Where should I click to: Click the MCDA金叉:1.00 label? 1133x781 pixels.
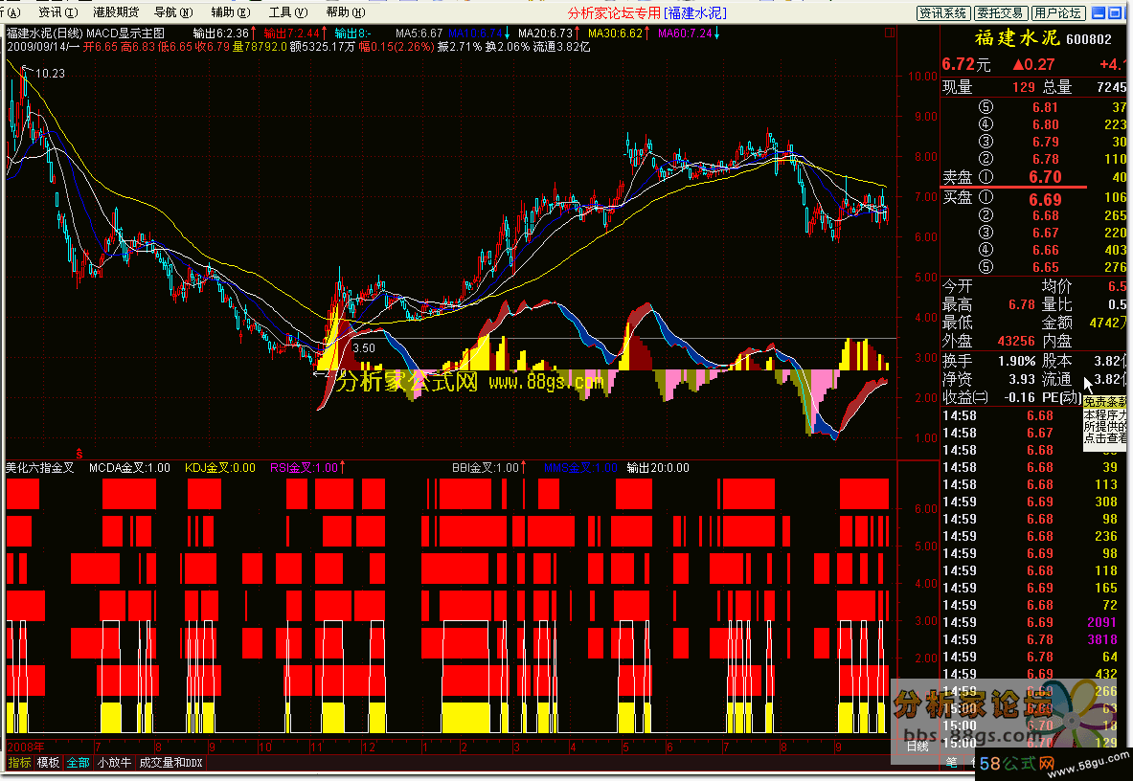(x=129, y=468)
